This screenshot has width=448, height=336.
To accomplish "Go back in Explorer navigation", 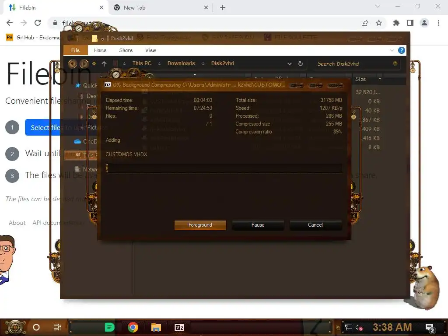I will coord(72,63).
